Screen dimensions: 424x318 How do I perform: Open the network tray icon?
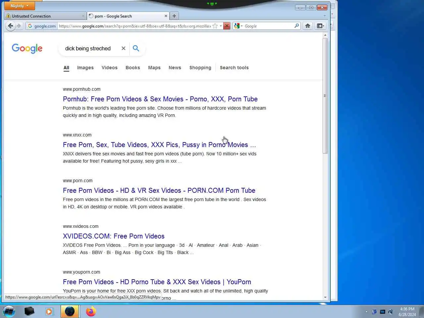tap(383, 312)
